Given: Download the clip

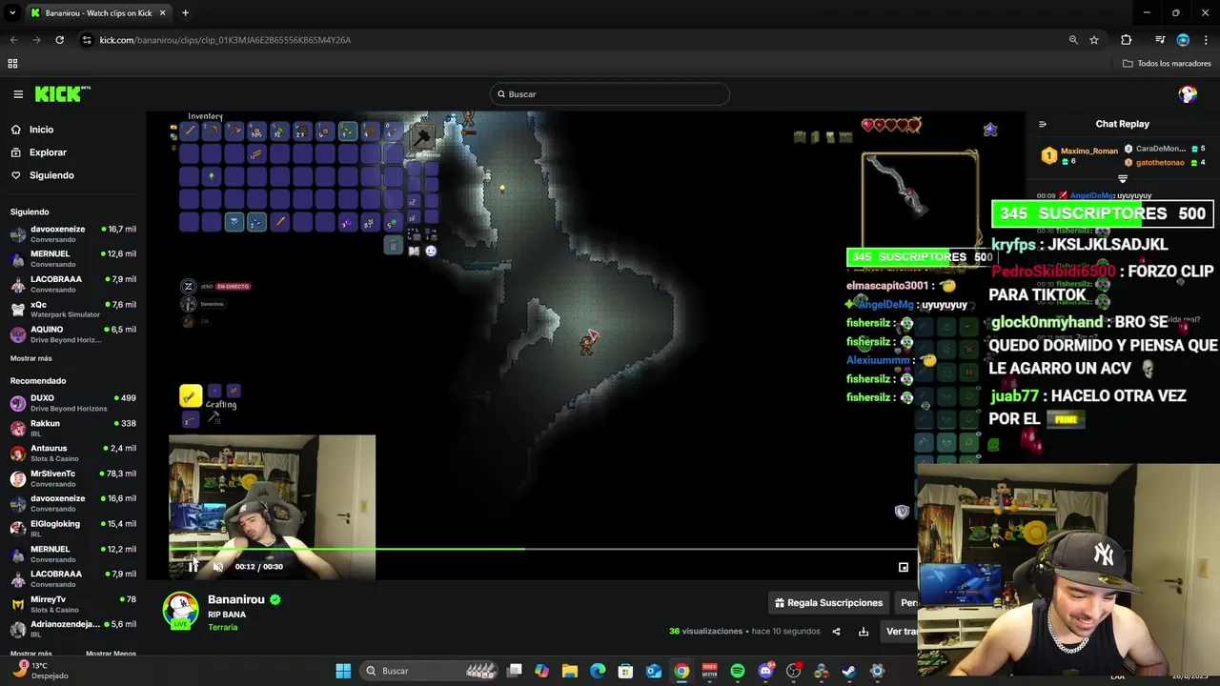Looking at the screenshot, I should (864, 631).
